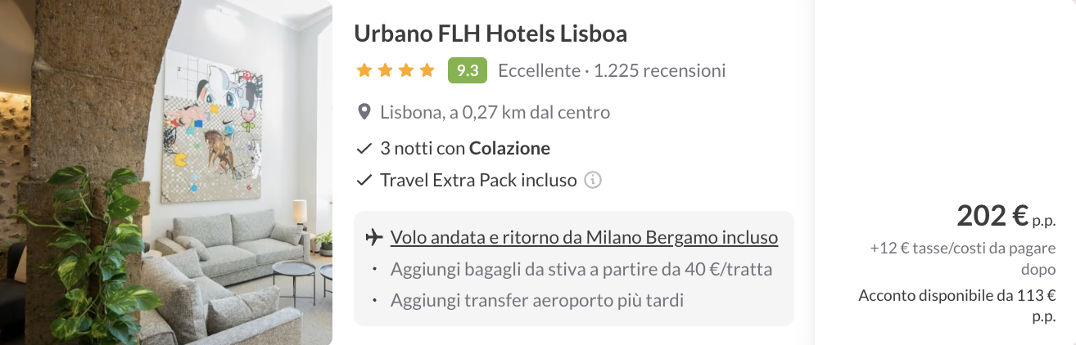This screenshot has width=1076, height=345.
Task: Click the 1.225 recensioni reviews text
Action: (x=659, y=70)
